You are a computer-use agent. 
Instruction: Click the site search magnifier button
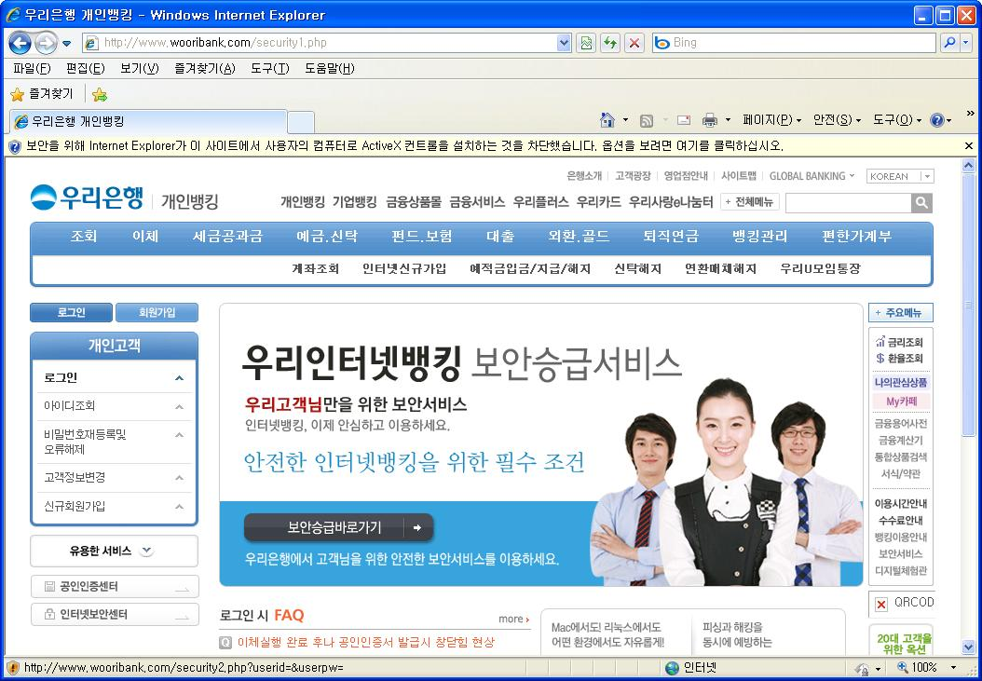click(921, 202)
